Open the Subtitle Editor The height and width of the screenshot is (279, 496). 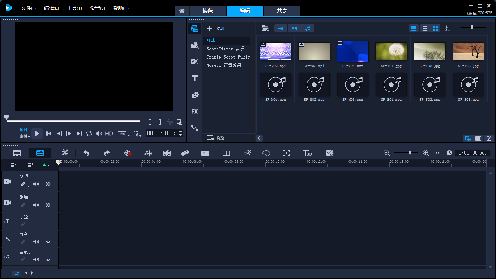[205, 153]
